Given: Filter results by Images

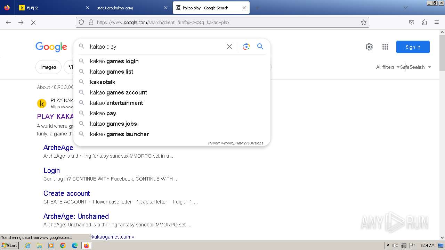Looking at the screenshot, I should (48, 67).
